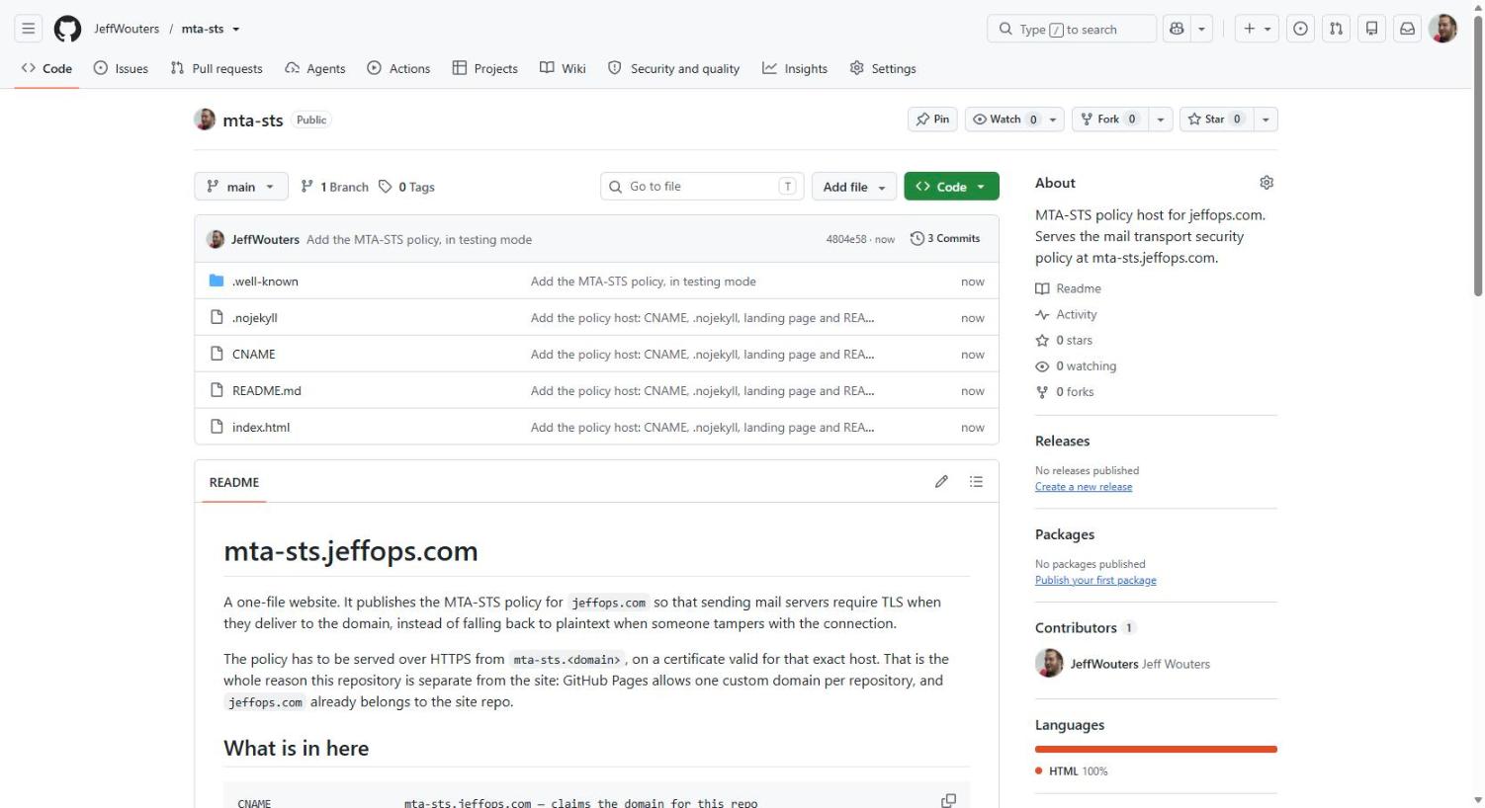Edit README with the pencil icon
This screenshot has height=808, width=1485.
click(x=941, y=482)
